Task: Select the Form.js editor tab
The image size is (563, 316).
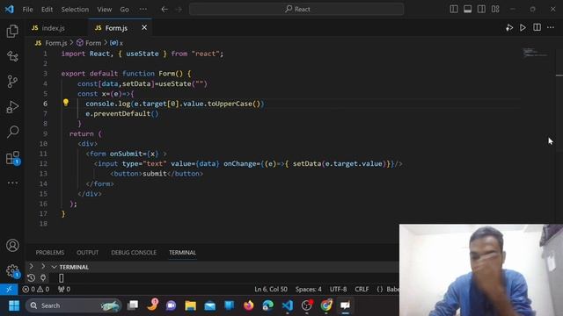Action: (x=116, y=28)
